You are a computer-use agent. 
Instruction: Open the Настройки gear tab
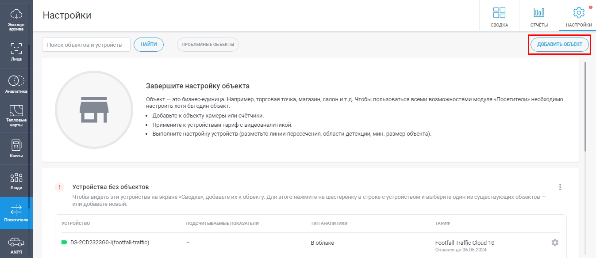[579, 16]
